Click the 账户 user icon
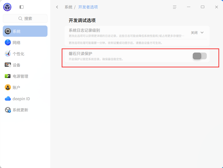Screen dimensions: 223x168 (x=8, y=87)
